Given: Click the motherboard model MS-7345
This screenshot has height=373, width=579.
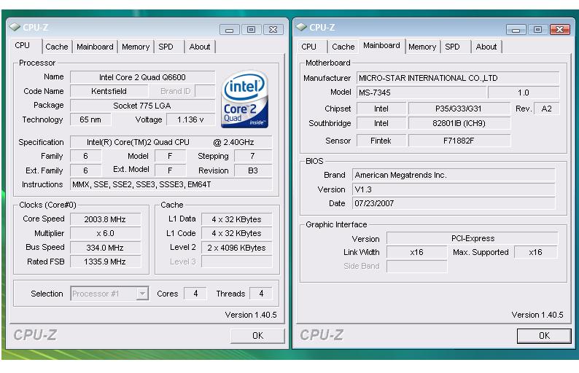Looking at the screenshot, I should (x=421, y=93).
